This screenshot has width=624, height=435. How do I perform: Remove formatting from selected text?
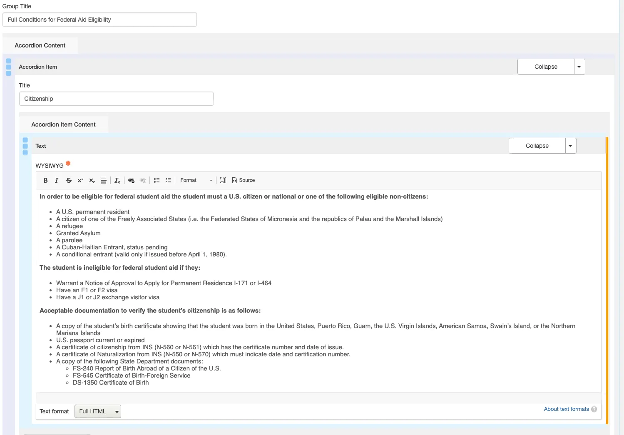[x=117, y=180]
